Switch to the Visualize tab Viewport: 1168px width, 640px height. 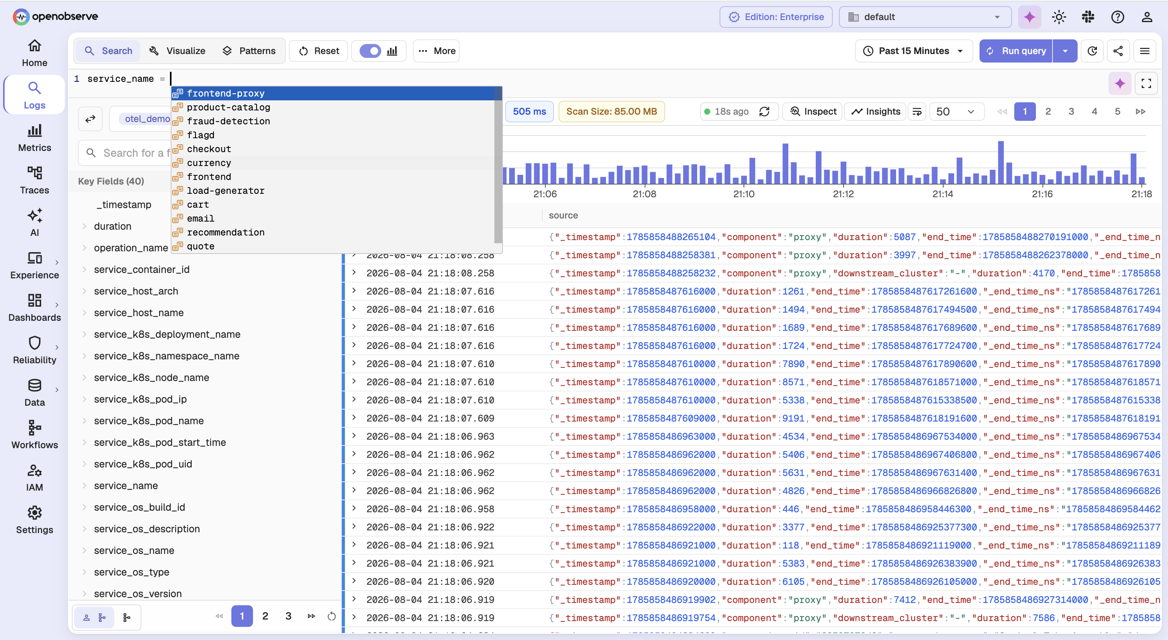pyautogui.click(x=177, y=51)
